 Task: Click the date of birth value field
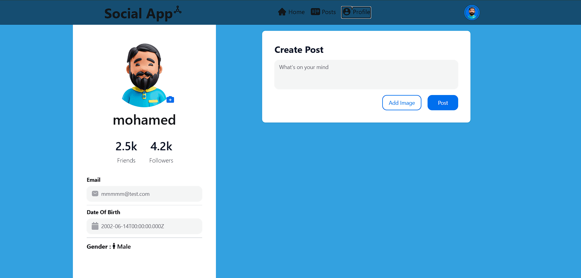pyautogui.click(x=144, y=226)
